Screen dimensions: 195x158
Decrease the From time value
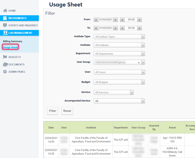(122, 20)
